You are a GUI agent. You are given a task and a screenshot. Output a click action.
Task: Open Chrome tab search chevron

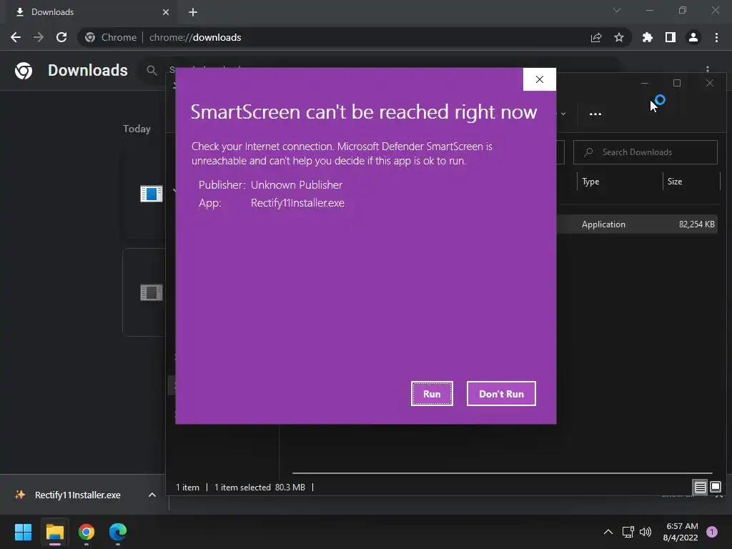(617, 10)
